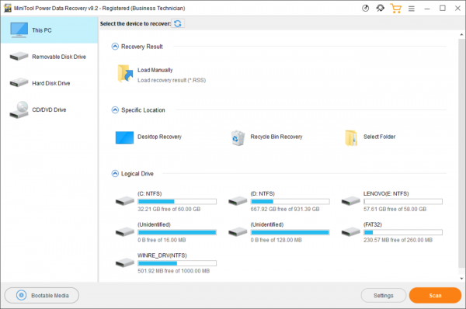Click '32.21 GB free of 60.00 GB' text
Viewport: 466px width, 309px height.
(x=169, y=209)
